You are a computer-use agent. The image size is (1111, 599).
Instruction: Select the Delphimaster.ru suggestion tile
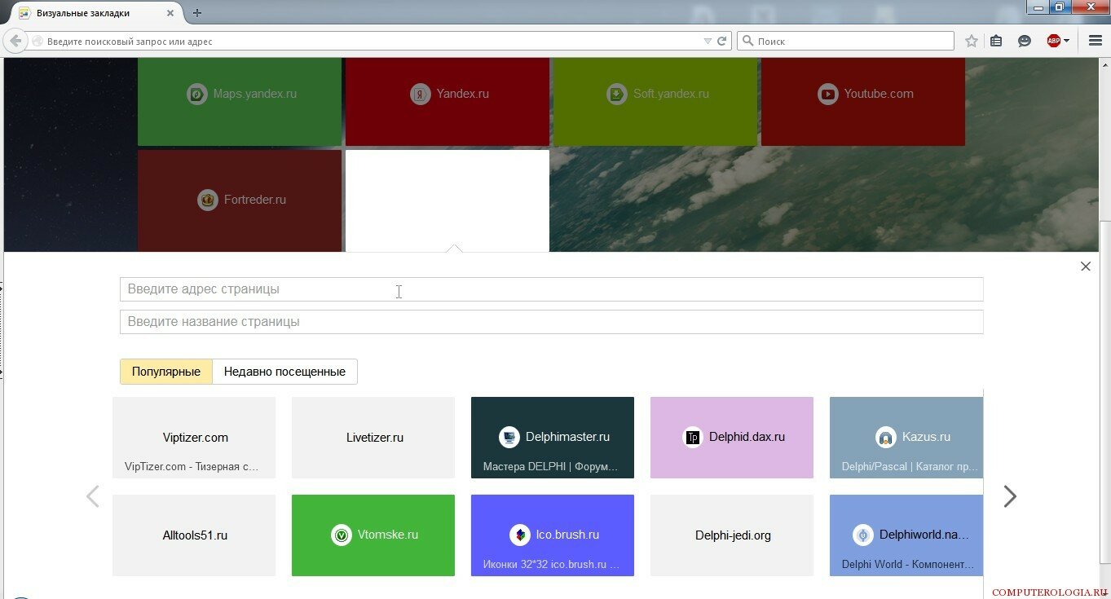click(x=553, y=438)
